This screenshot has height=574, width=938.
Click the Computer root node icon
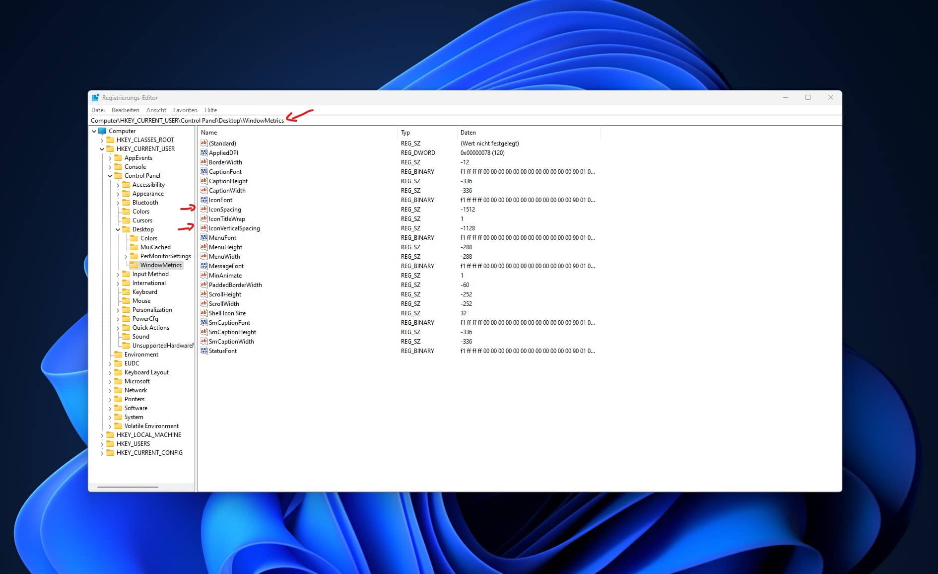[102, 131]
